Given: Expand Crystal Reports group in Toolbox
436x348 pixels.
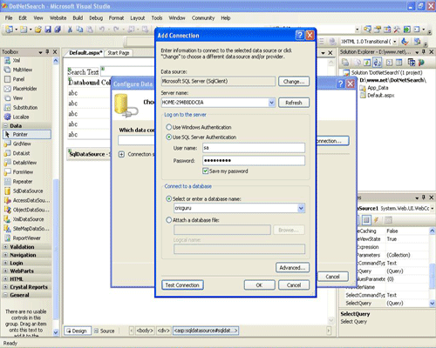Looking at the screenshot, I should [5, 287].
